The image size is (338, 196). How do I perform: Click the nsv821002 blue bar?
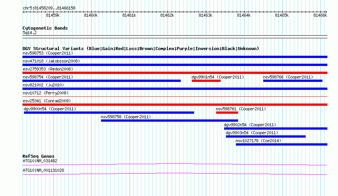tap(175, 89)
